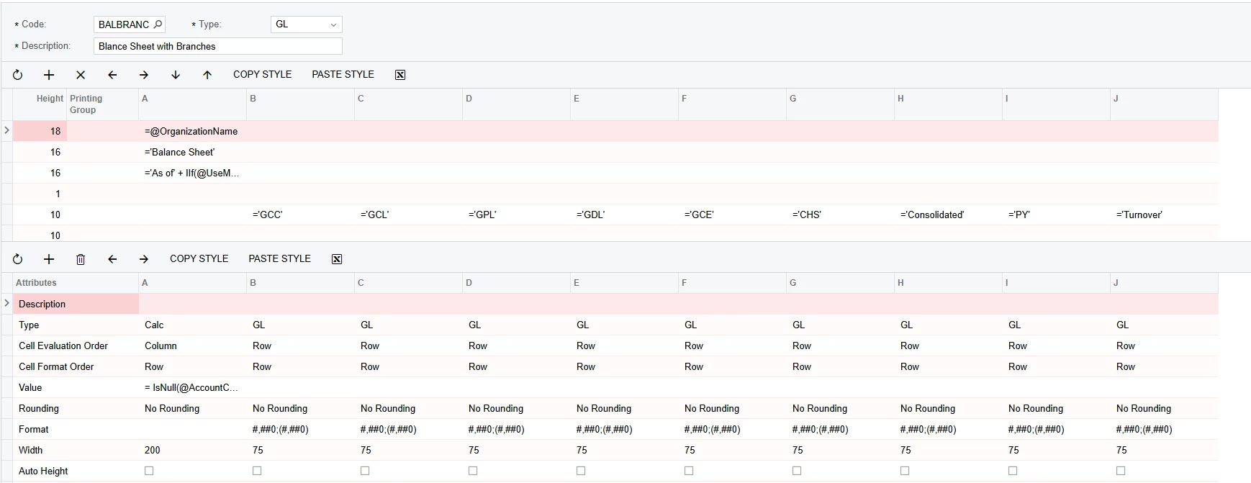Toggle Auto Height checkbox for column F
1251x483 pixels.
689,471
